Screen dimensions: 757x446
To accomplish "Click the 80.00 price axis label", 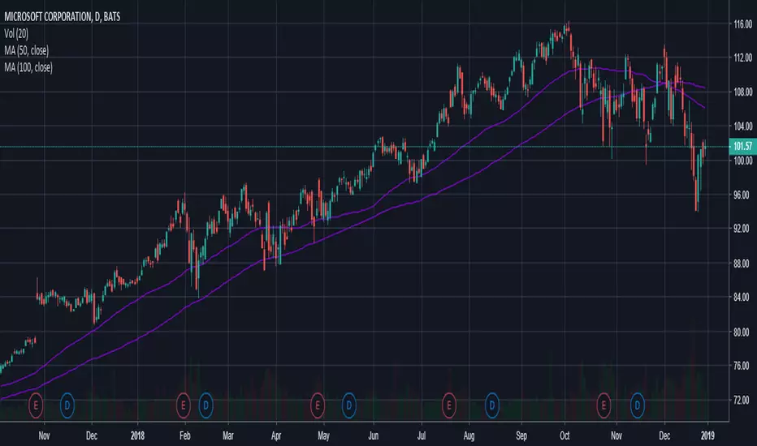I will pyautogui.click(x=742, y=332).
